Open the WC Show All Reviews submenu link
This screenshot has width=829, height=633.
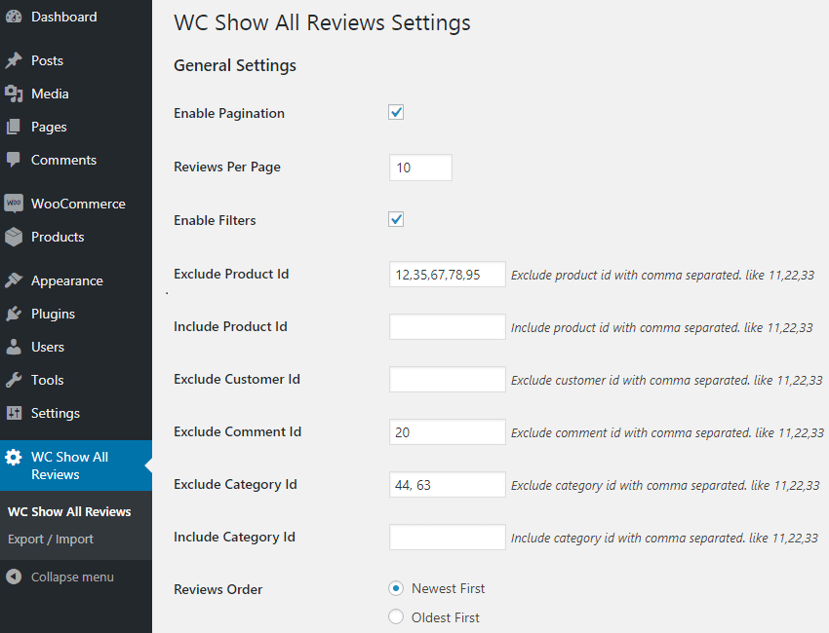pyautogui.click(x=69, y=511)
